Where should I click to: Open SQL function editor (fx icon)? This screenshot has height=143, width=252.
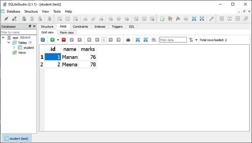[178, 19]
